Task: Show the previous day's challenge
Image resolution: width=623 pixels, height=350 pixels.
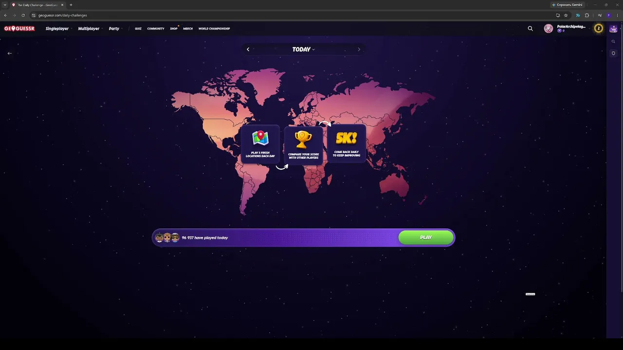Action: pyautogui.click(x=248, y=49)
